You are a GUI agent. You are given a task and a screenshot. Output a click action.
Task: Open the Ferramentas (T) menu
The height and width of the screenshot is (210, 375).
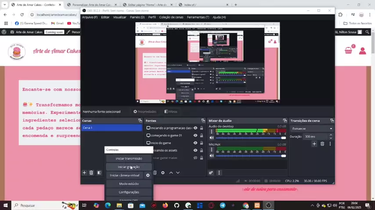(198, 17)
